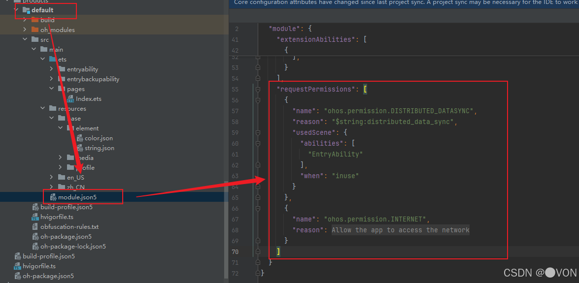The width and height of the screenshot is (579, 283).
Task: Click the oh_modules folder icon
Action: (35, 30)
